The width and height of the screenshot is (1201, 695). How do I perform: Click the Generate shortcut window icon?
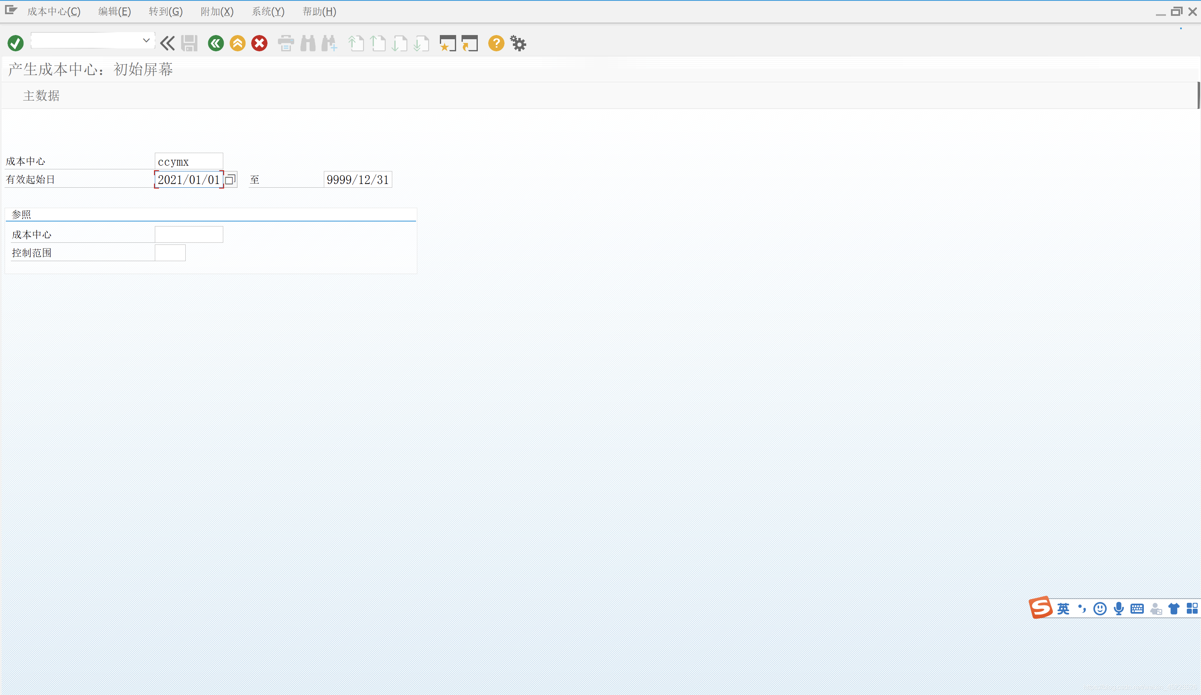[469, 43]
